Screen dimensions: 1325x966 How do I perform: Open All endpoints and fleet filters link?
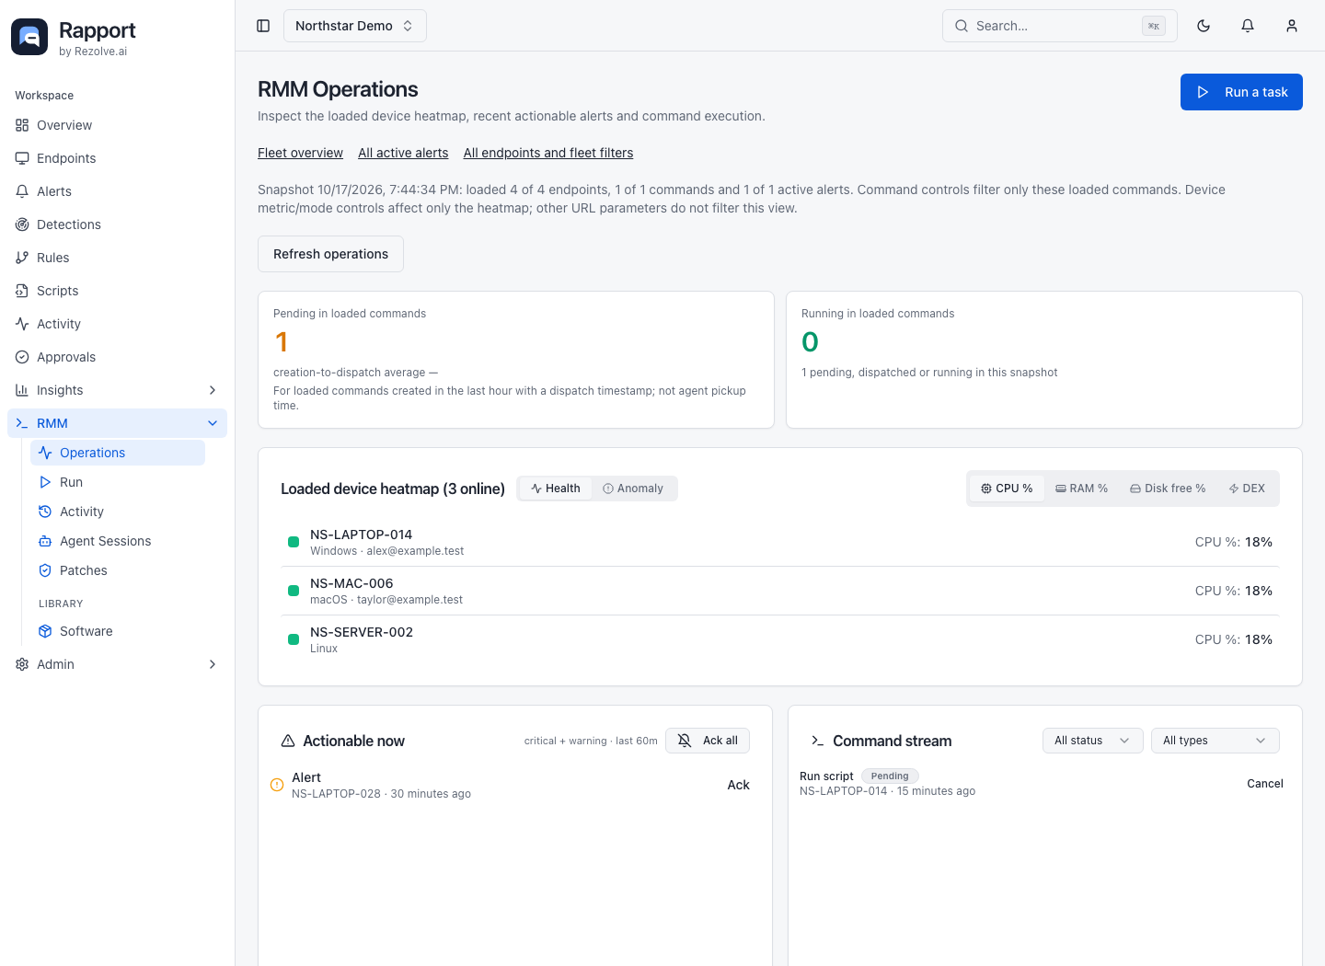click(548, 153)
